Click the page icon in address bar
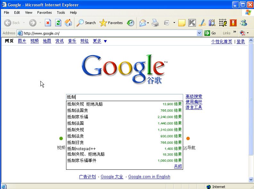The height and width of the screenshot is (189, 254). (20, 33)
